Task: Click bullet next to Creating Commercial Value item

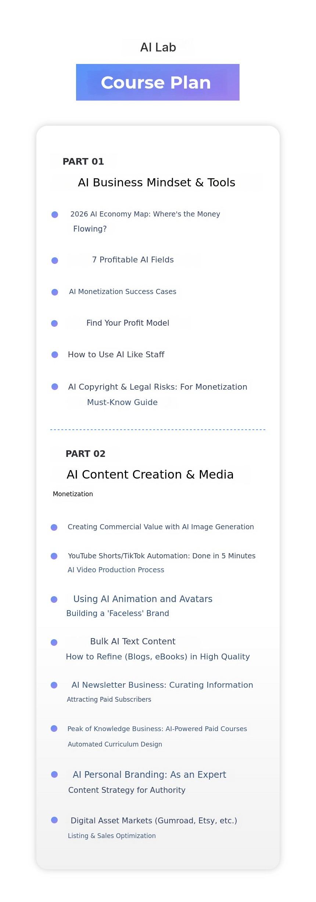Action: 54,527
